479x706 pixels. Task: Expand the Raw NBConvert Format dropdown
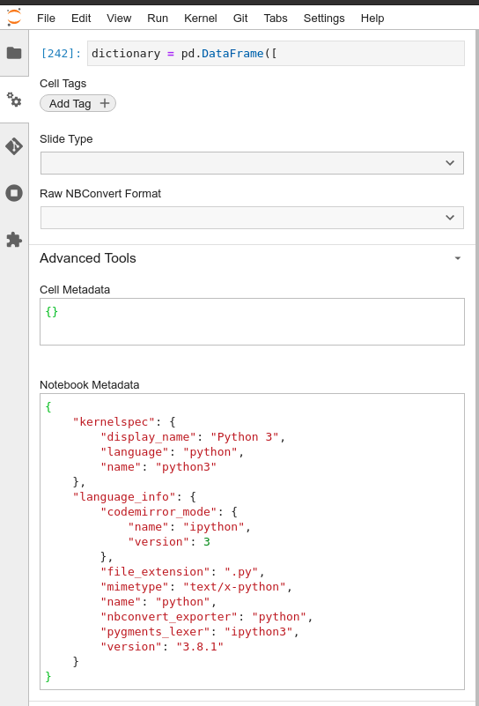pyautogui.click(x=252, y=218)
